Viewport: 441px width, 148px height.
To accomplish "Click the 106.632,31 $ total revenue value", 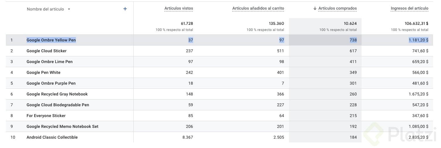I will (x=414, y=23).
